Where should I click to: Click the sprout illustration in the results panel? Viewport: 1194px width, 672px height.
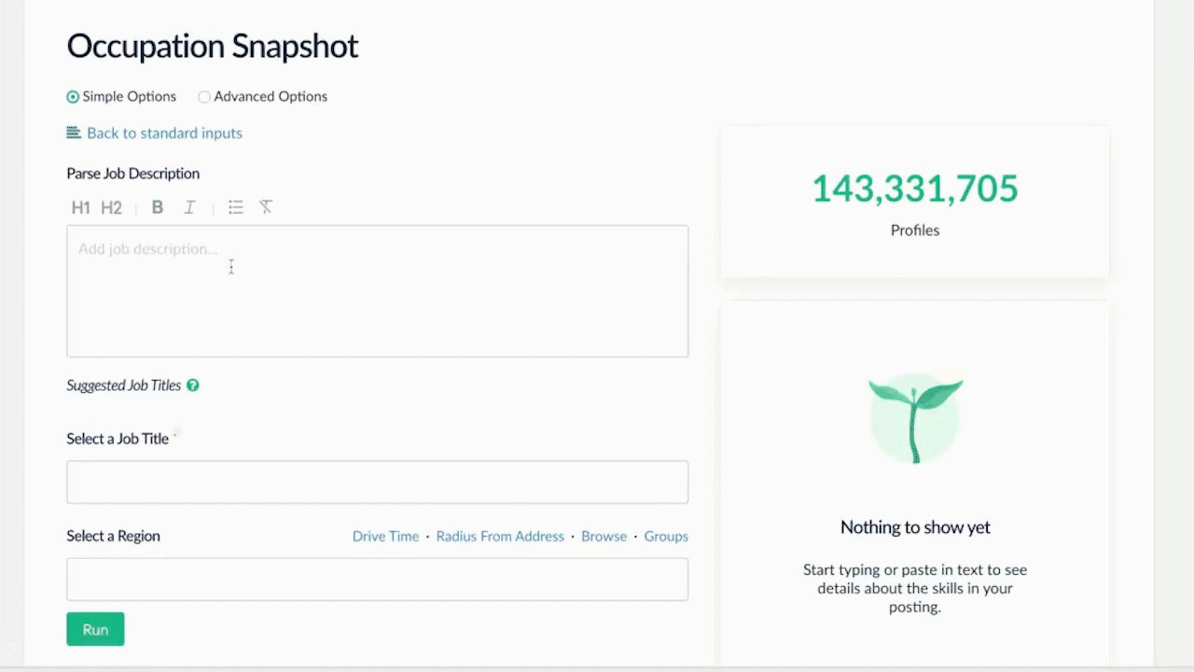pyautogui.click(x=915, y=418)
